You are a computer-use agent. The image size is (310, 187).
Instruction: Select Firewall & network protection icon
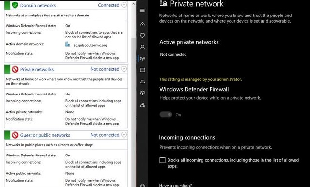tap(142, 59)
